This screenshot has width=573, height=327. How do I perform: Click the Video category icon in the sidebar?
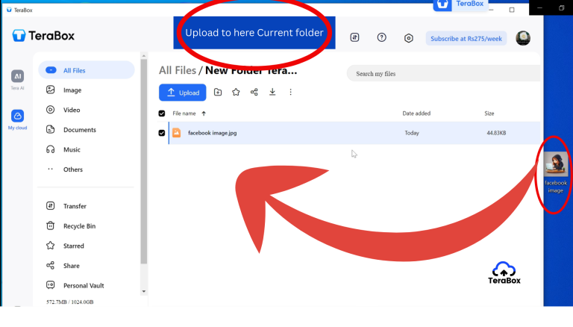tap(51, 110)
